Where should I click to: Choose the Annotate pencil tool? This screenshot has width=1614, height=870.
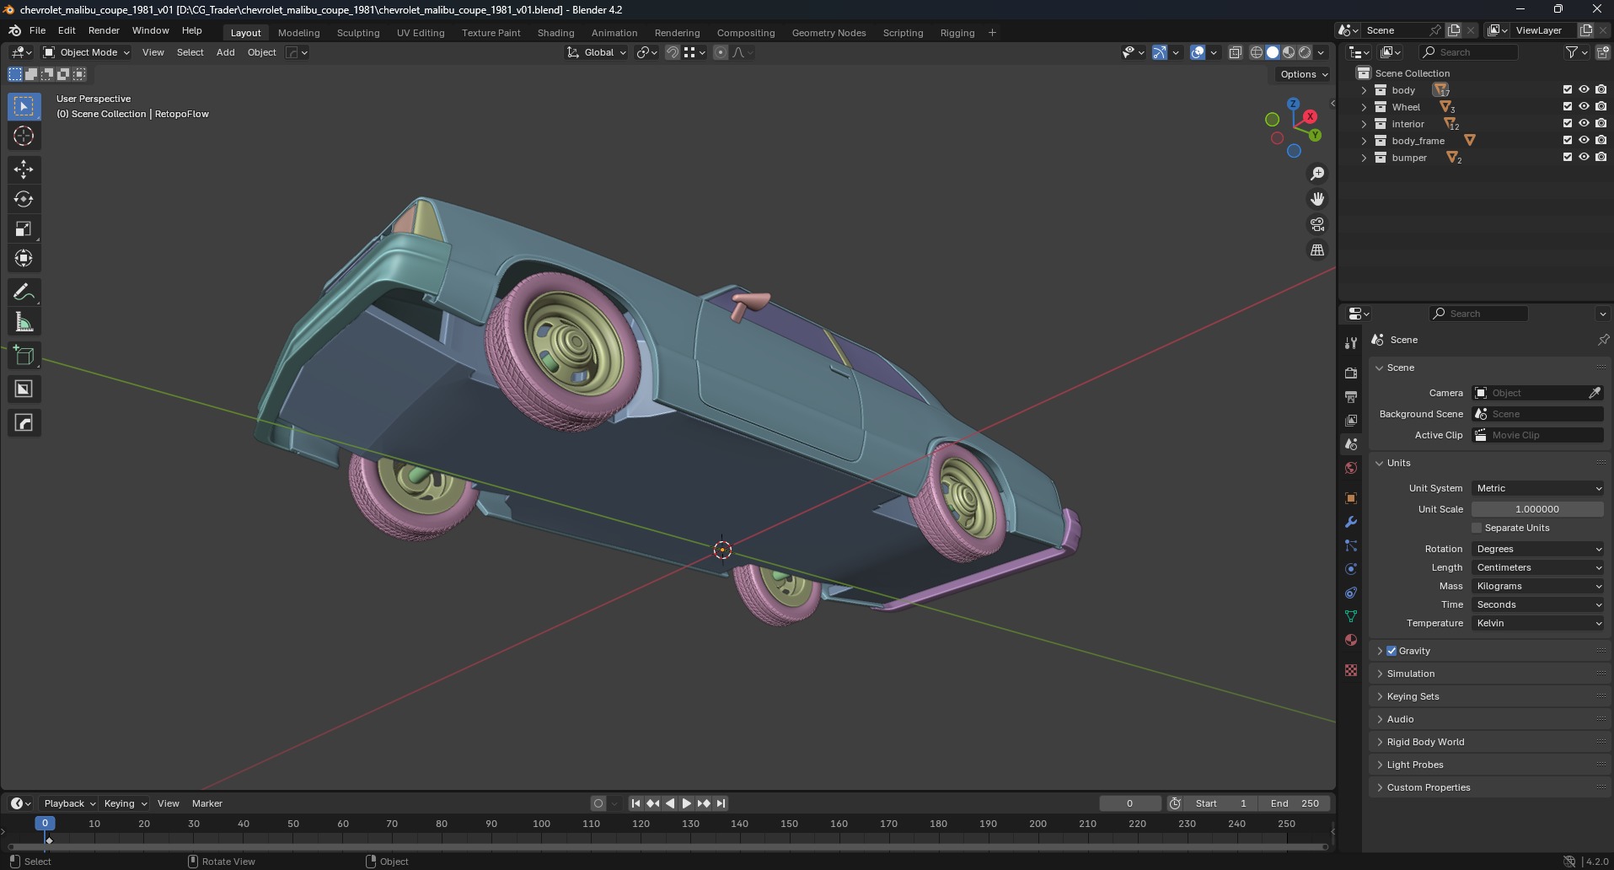pos(24,293)
